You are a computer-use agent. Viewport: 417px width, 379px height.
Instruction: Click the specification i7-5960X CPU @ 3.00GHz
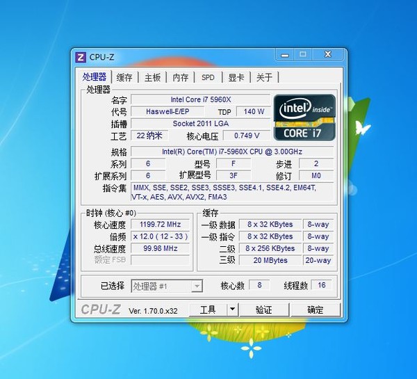pyautogui.click(x=232, y=152)
